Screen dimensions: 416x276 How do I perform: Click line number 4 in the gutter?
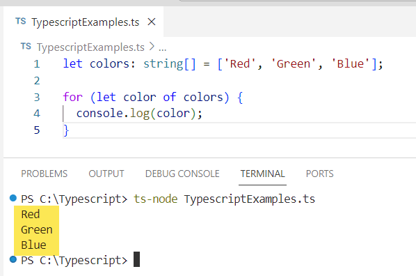pyautogui.click(x=37, y=114)
